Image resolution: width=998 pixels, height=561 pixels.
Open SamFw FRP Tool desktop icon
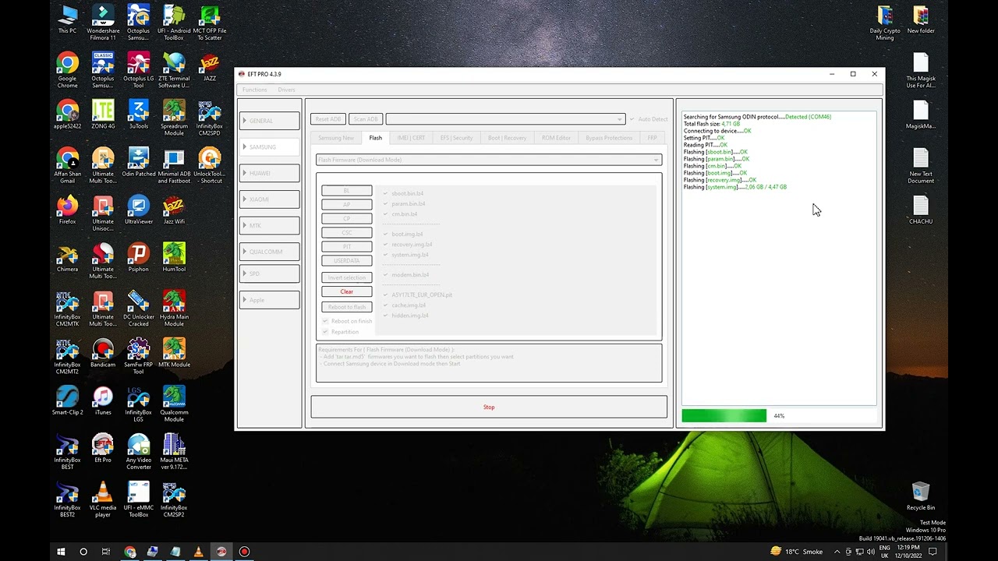click(139, 356)
